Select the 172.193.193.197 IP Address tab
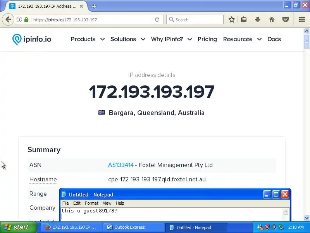This screenshot has height=233, width=310. coord(47,6)
